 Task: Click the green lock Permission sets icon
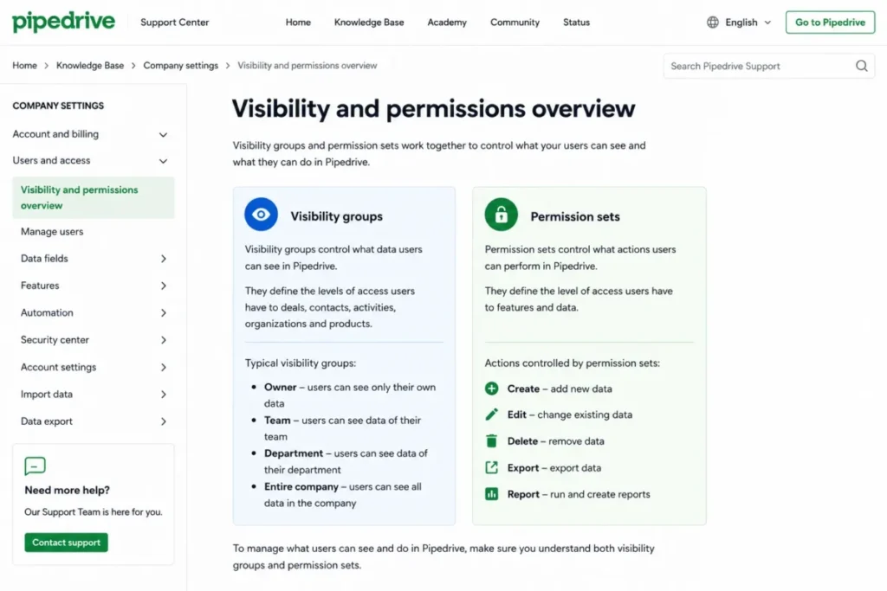tap(502, 215)
